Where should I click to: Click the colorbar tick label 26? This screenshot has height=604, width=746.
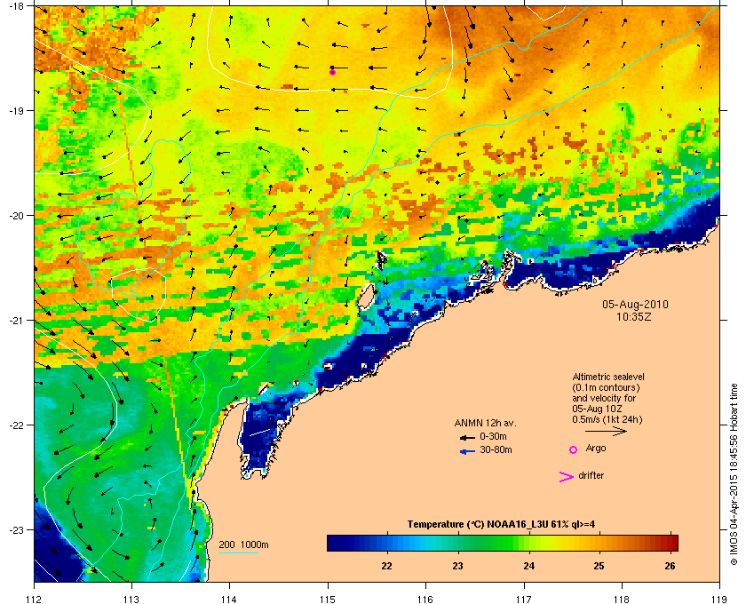tap(670, 566)
